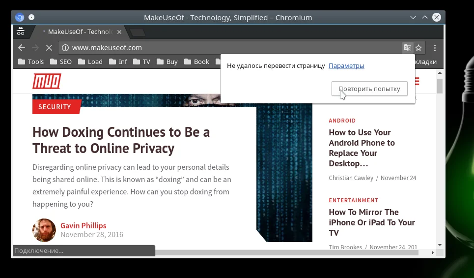This screenshot has height=278, width=474.
Task: Open a new tab
Action: (x=138, y=32)
